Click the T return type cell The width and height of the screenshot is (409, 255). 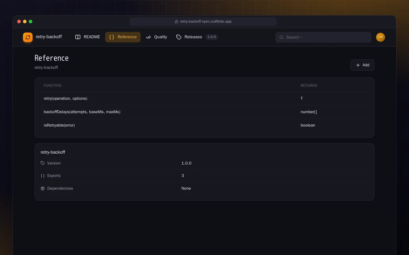[x=302, y=98]
